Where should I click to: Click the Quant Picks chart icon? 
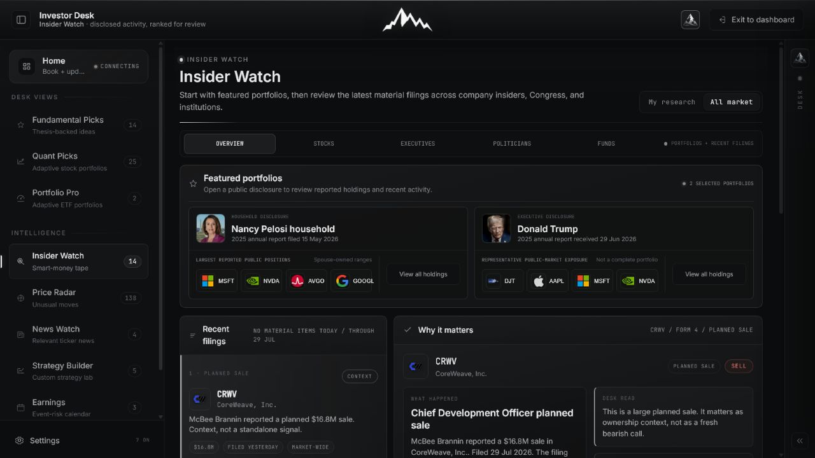point(20,162)
